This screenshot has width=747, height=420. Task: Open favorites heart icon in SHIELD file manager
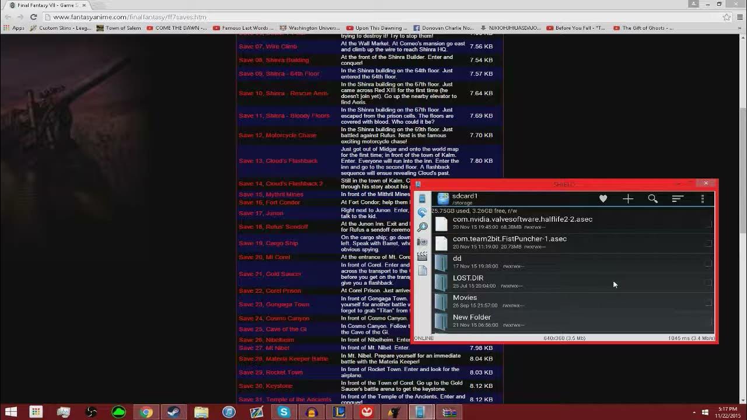click(603, 199)
